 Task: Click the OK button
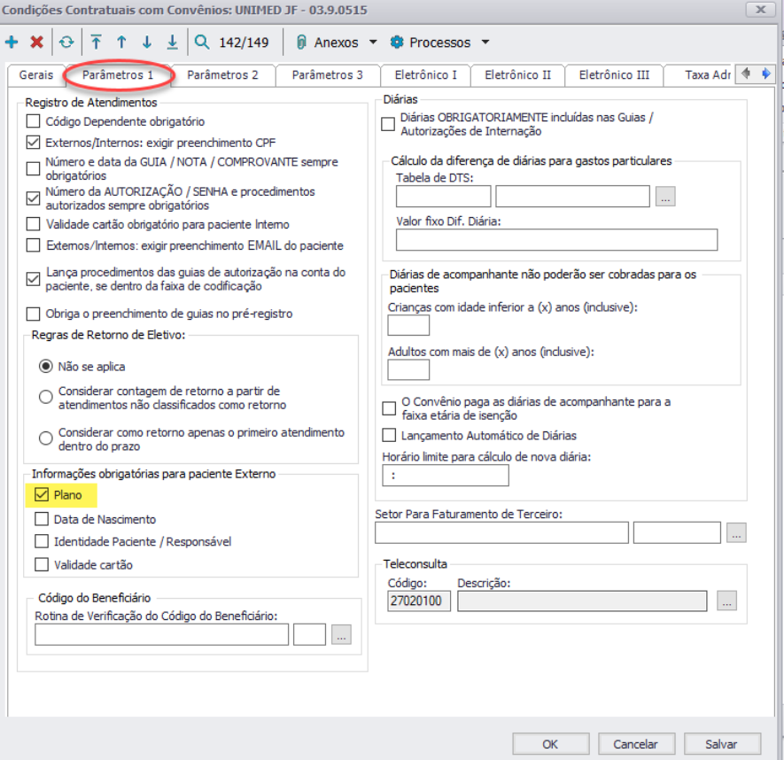point(550,744)
